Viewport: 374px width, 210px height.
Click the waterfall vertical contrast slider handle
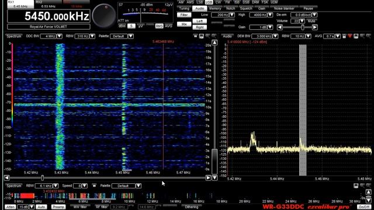pos(214,162)
